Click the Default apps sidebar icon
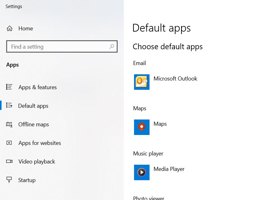The image size is (265, 200). coord(9,105)
